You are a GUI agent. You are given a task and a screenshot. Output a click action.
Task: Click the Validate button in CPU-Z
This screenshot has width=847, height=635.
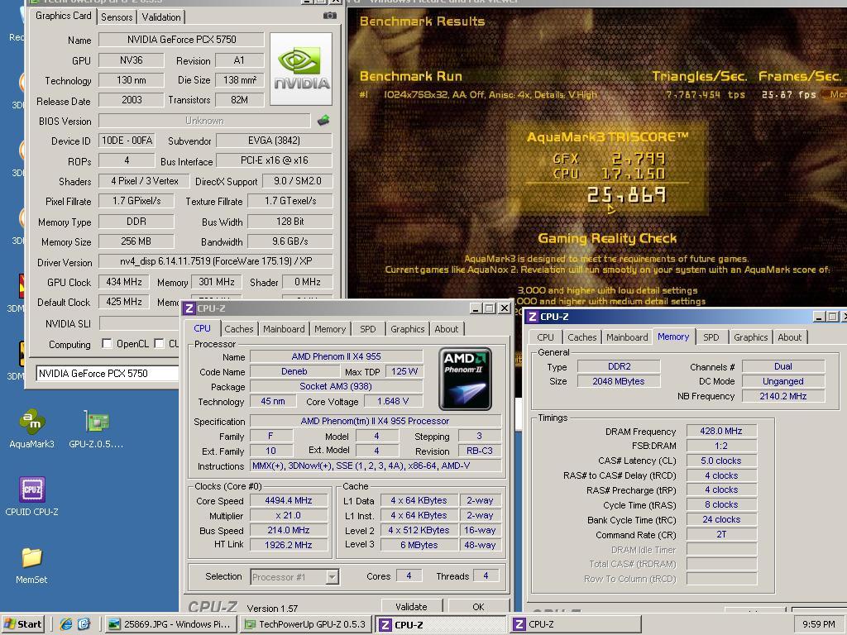[x=412, y=606]
